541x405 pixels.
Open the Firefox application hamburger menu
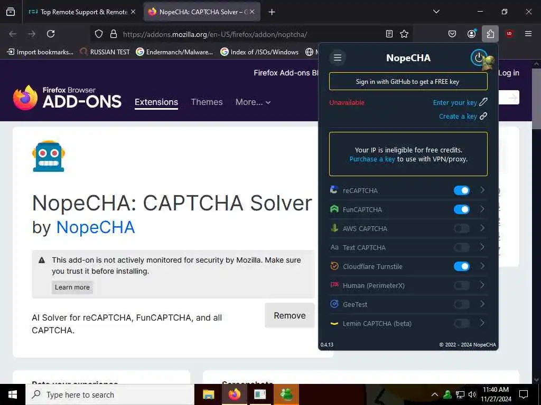tap(528, 34)
